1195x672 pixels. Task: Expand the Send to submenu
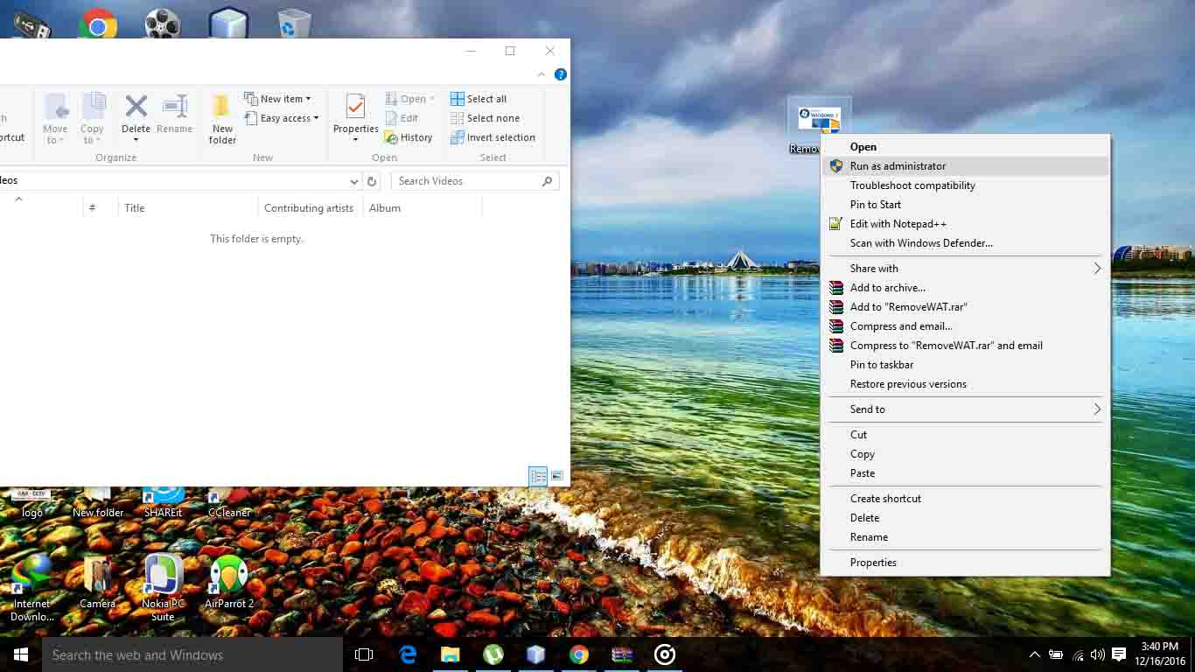click(x=867, y=409)
